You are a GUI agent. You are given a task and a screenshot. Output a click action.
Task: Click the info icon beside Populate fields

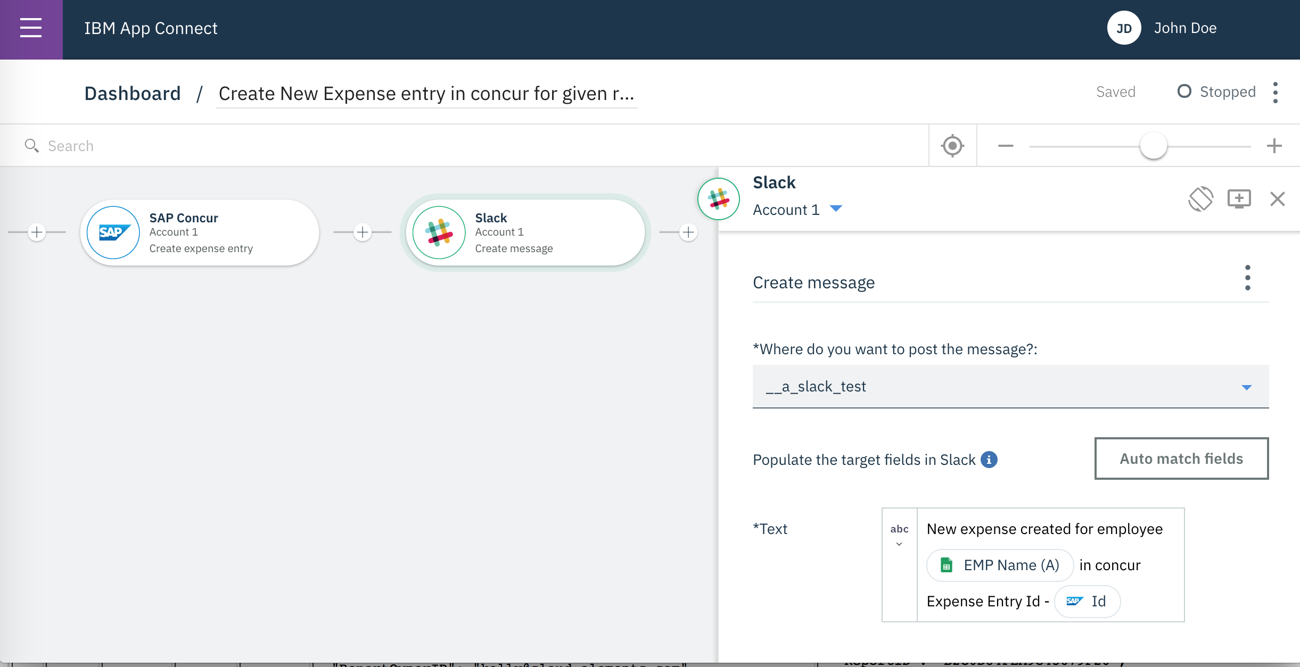989,460
